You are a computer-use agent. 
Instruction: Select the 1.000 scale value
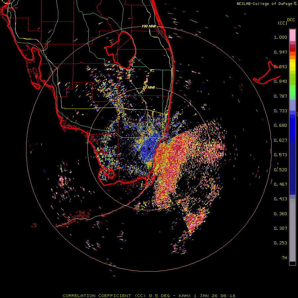click(x=280, y=37)
